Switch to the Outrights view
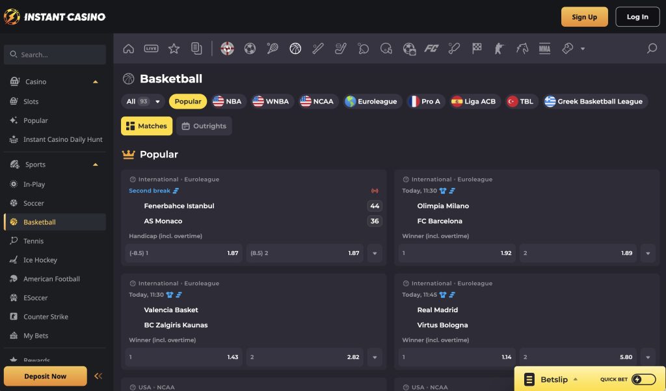The height and width of the screenshot is (391, 666). [x=204, y=126]
